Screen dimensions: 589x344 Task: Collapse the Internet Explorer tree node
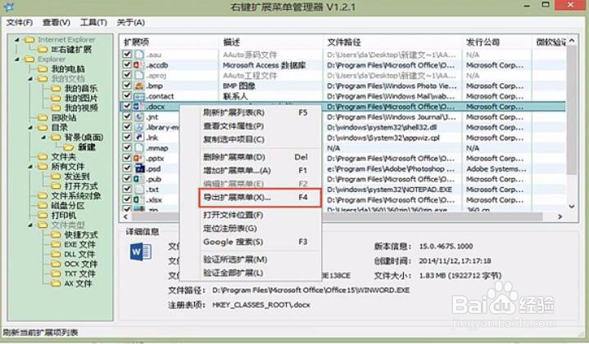(17, 39)
